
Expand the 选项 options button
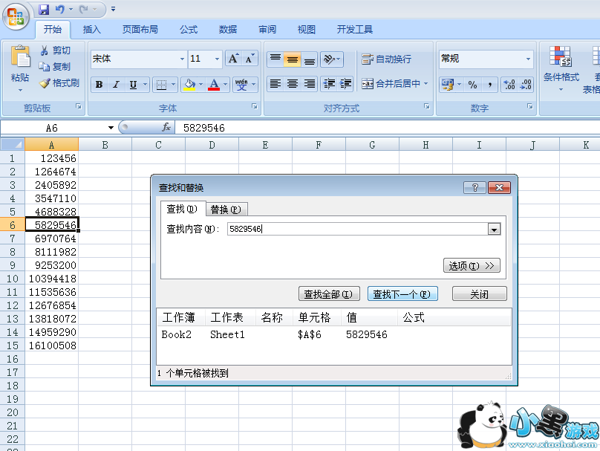(x=472, y=265)
